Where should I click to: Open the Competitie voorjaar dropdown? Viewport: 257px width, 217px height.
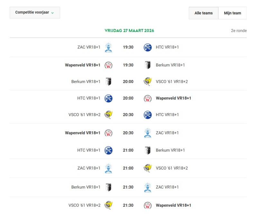[x=35, y=13]
